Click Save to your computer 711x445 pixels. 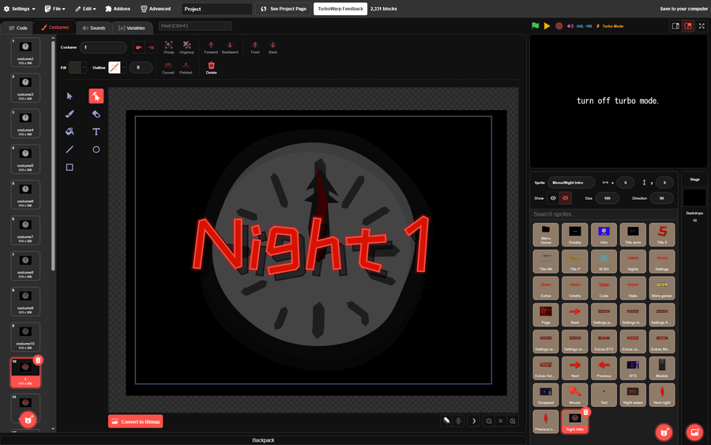(x=684, y=9)
